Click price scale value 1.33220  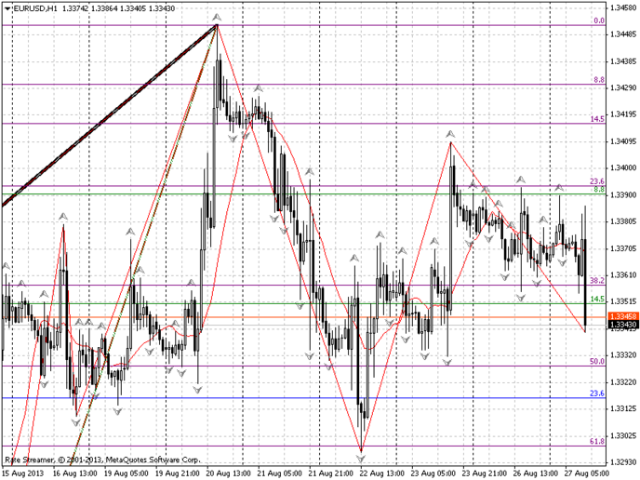[x=623, y=382]
